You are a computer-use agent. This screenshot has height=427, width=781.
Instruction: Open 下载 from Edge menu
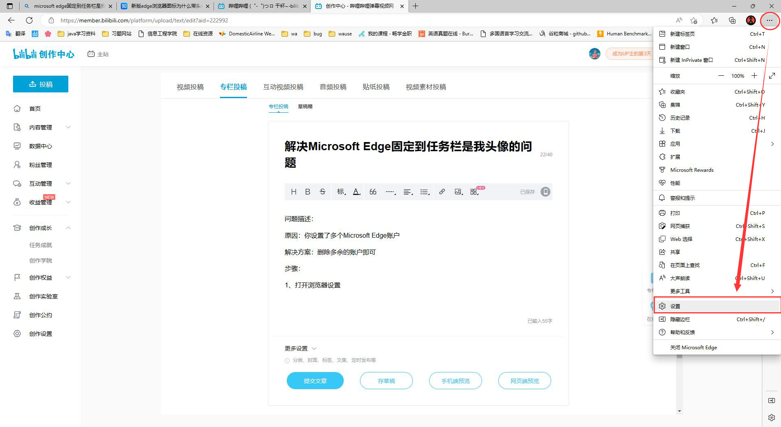717,131
